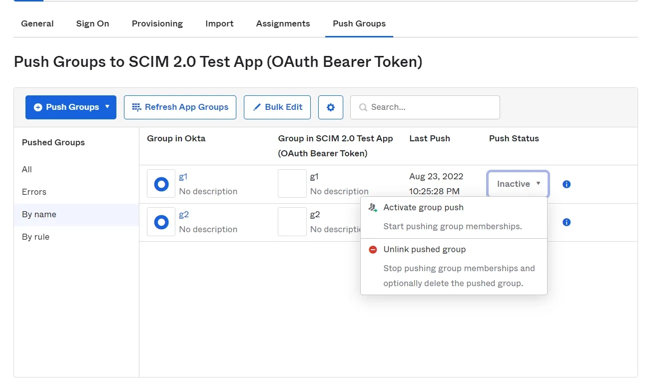Click the info icon in g1 row
Viewport: 649px width, 382px height.
[567, 184]
